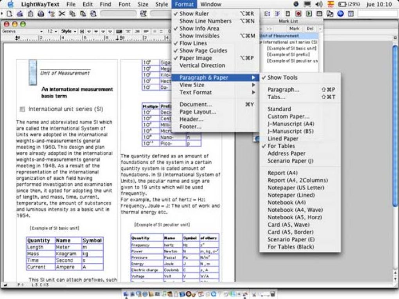Click the Spanish flag input menu icon
Image resolution: width=399 pixels, height=299 pixels.
pyautogui.click(x=331, y=4)
